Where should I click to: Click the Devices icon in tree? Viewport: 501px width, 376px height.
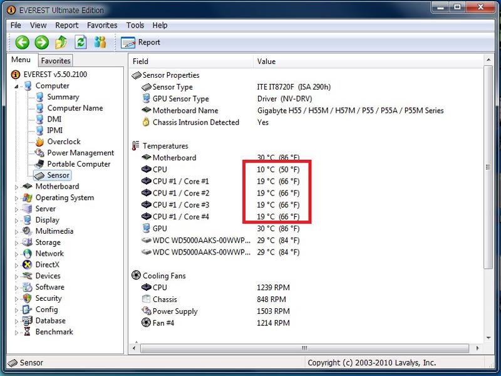click(28, 276)
